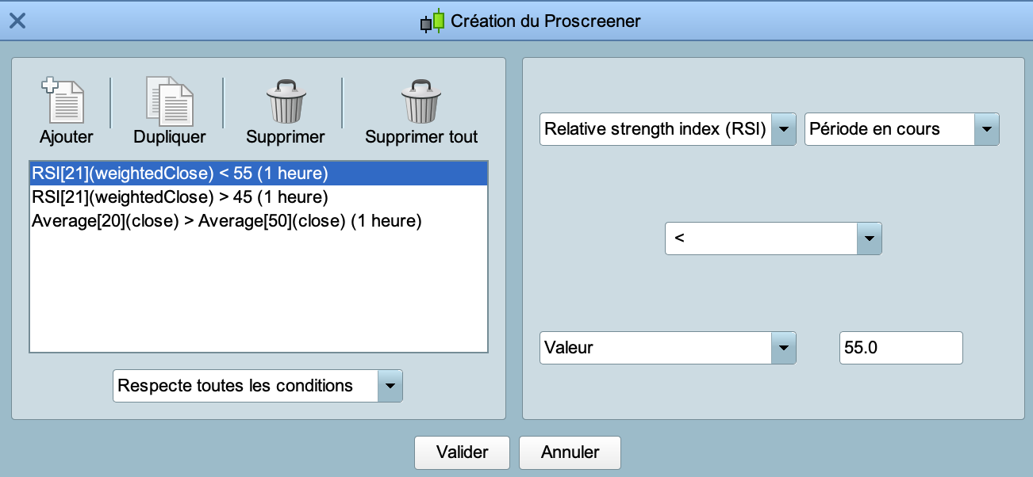Image resolution: width=1033 pixels, height=477 pixels.
Task: Expand the comparison operator dropdown
Action: point(870,238)
